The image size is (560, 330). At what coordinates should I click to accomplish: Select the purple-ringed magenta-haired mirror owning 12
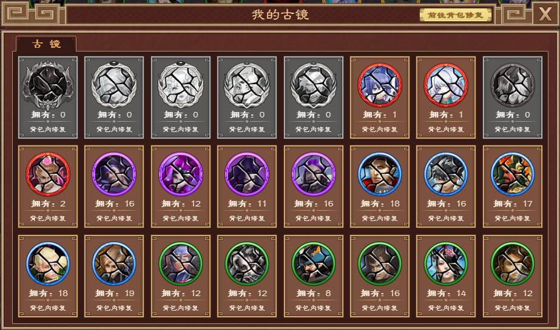click(181, 174)
